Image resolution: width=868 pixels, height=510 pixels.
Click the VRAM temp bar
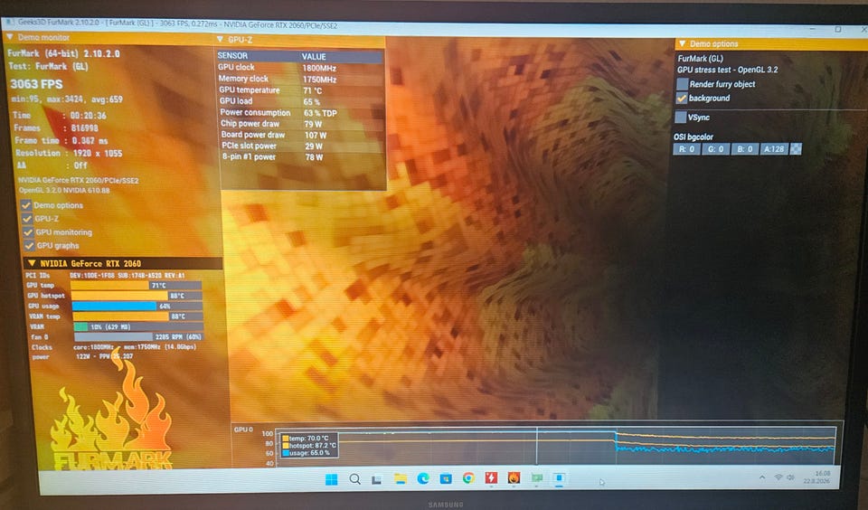coord(137,316)
